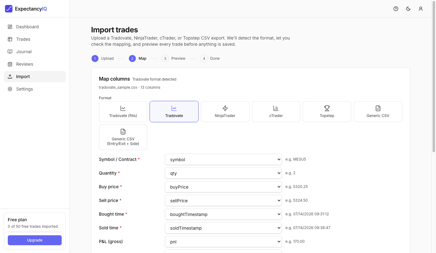Open the Journal section
Screen dimensions: 436x253
tap(35, 52)
